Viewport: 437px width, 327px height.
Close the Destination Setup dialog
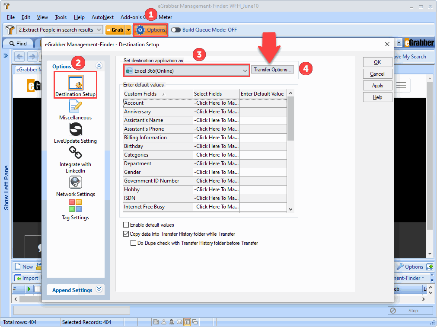(387, 44)
